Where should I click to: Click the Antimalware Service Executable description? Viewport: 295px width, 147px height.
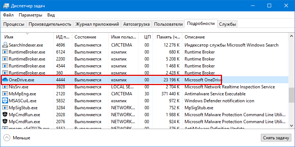coord(215,94)
